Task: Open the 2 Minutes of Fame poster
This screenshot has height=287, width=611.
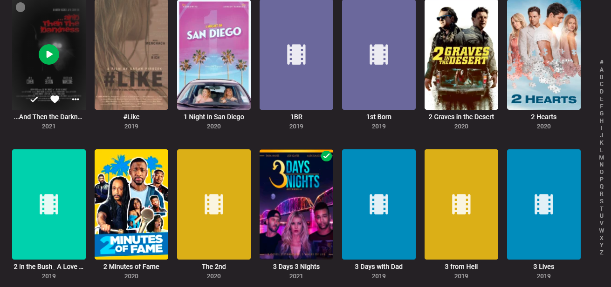Action: (131, 204)
